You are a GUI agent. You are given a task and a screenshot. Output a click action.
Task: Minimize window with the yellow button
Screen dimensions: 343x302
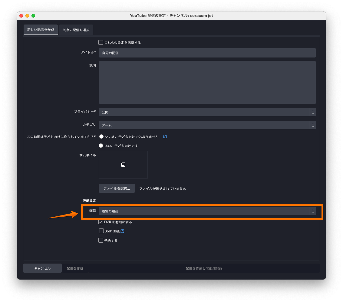(x=27, y=16)
